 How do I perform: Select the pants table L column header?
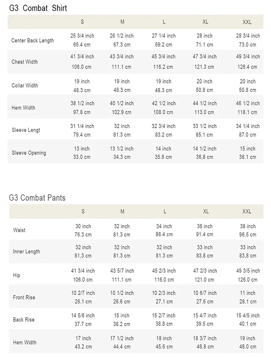[x=165, y=212]
